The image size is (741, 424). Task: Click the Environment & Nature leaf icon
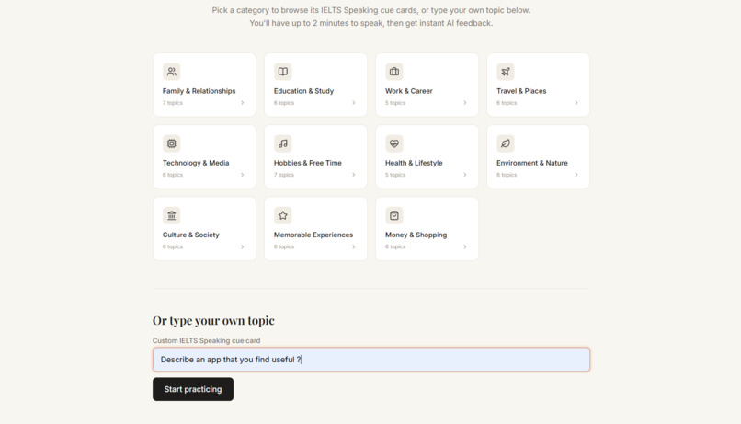(x=505, y=143)
